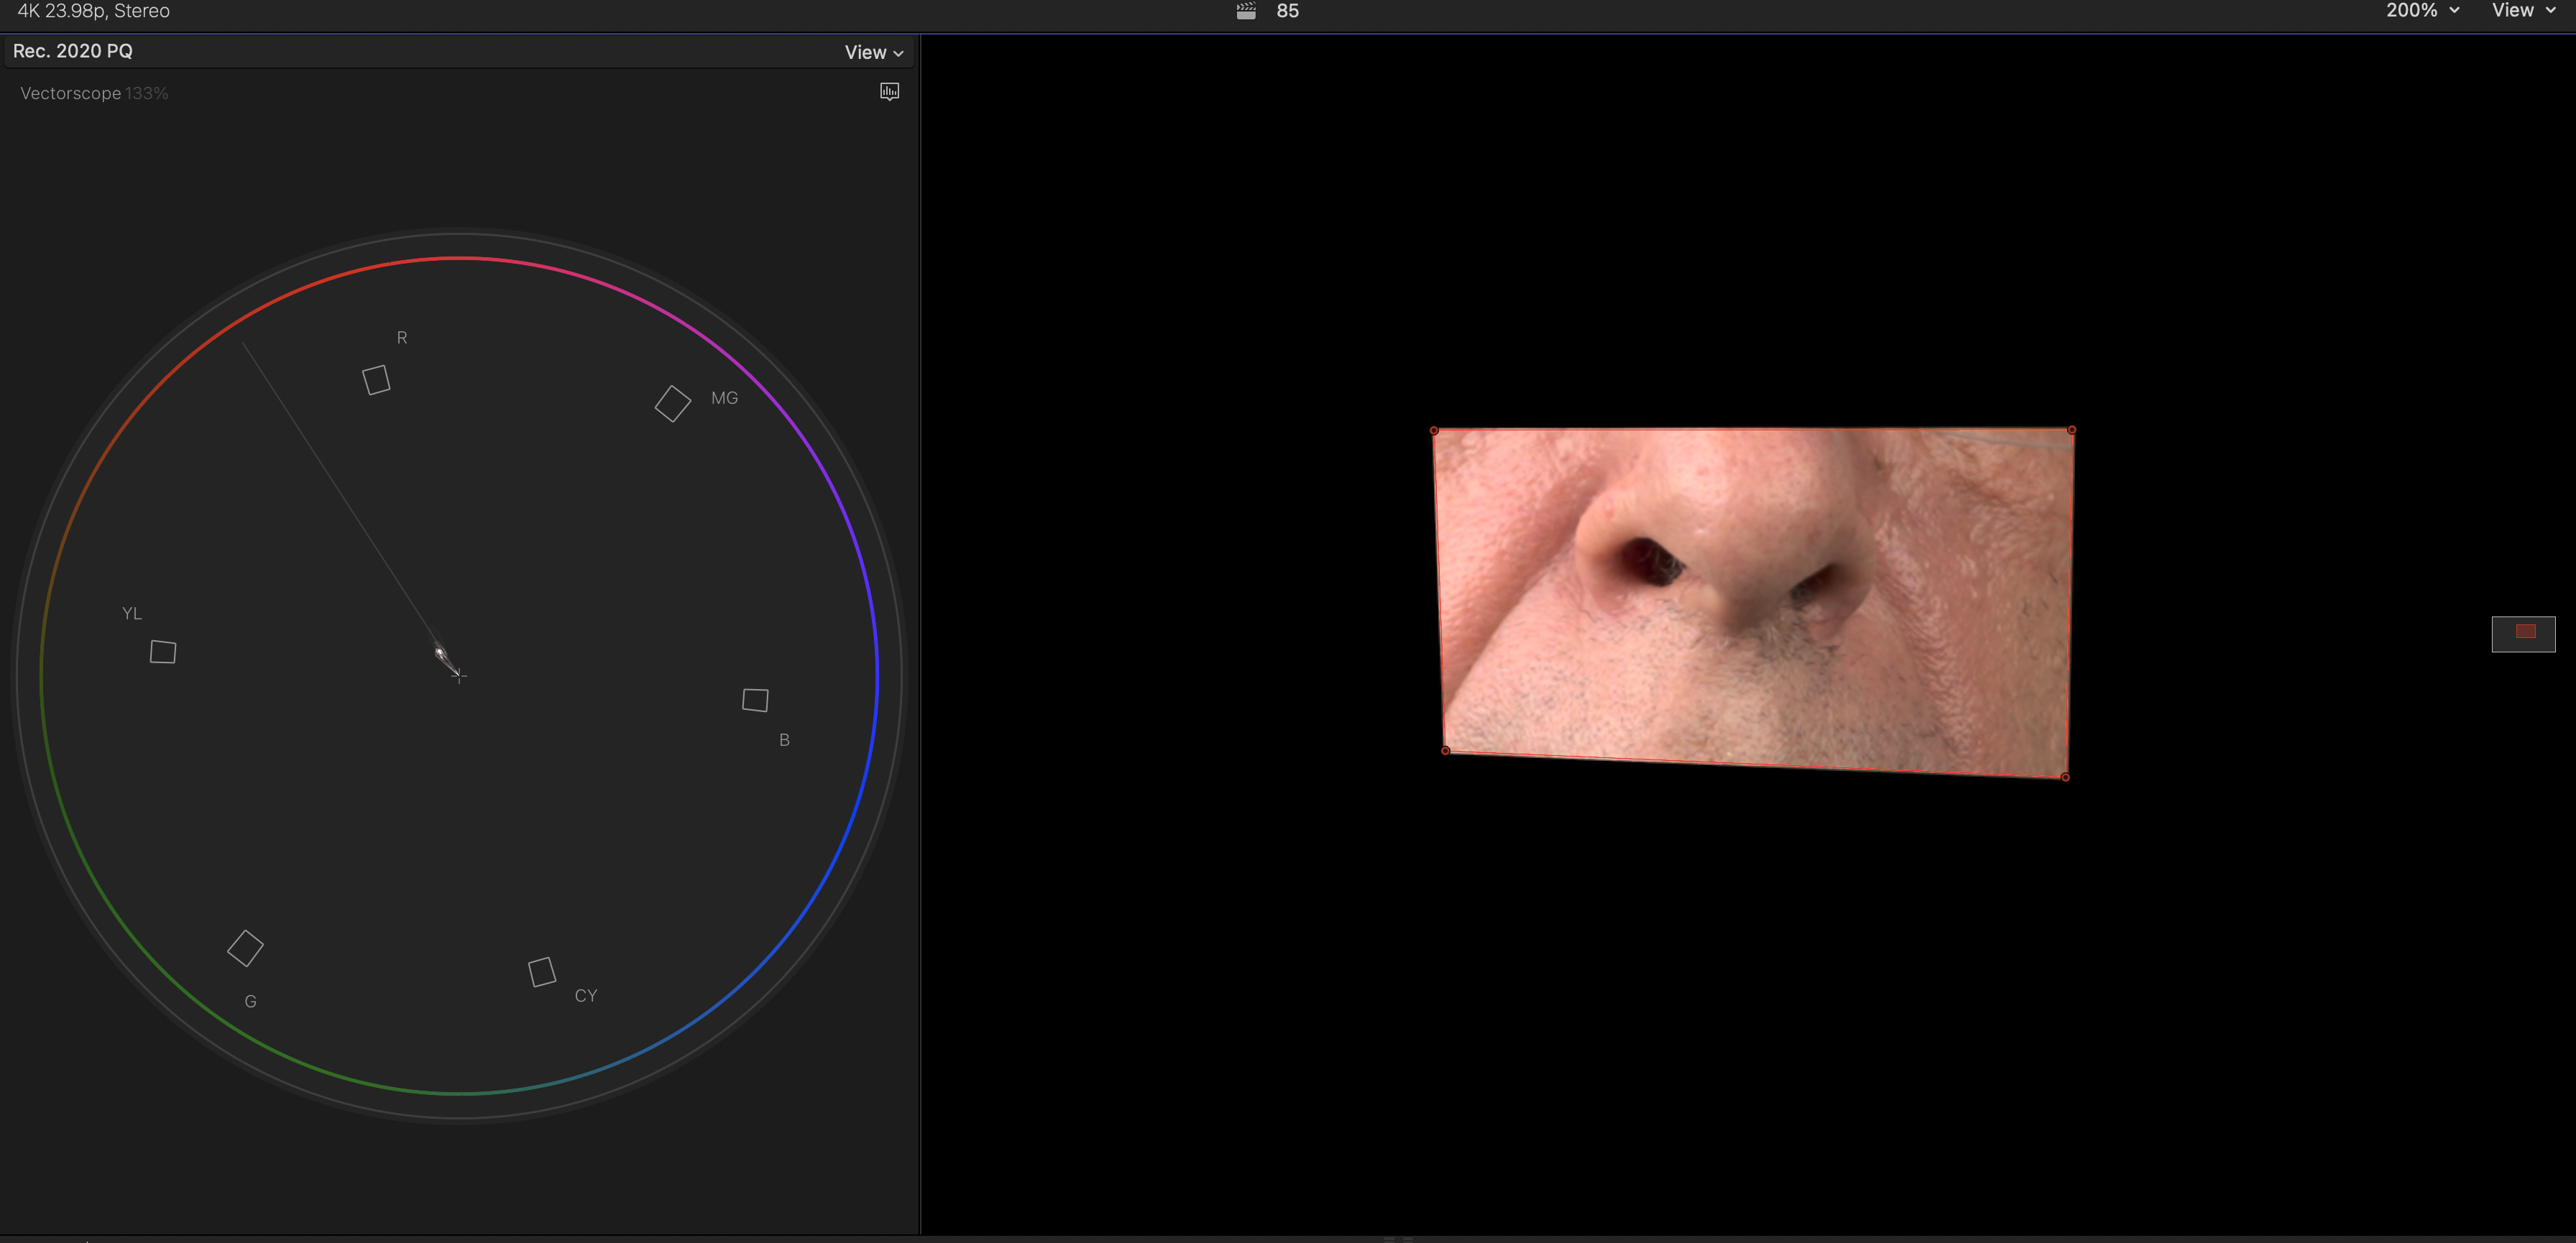
Task: Click the bottom-right distort corner handle
Action: [2065, 777]
